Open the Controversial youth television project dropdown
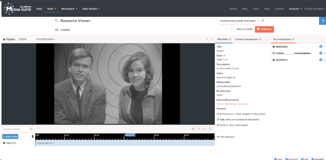Screen dimensions: 326x160 (x=240, y=21)
